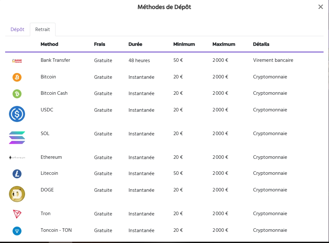Click the Solana SOL logo icon
The image size is (329, 243).
point(17,137)
